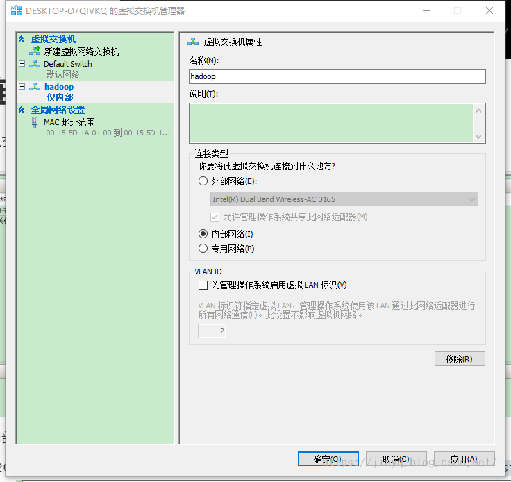Screen dimensions: 511x482
Task: Click into the 名称 text field
Action: (337, 77)
